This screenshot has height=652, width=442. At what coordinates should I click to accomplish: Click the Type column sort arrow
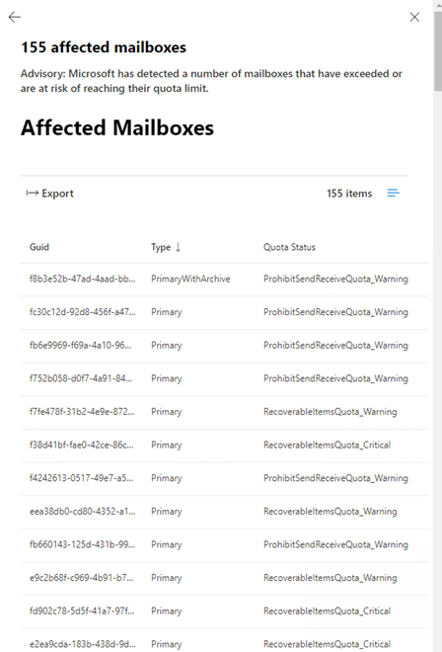coord(179,247)
